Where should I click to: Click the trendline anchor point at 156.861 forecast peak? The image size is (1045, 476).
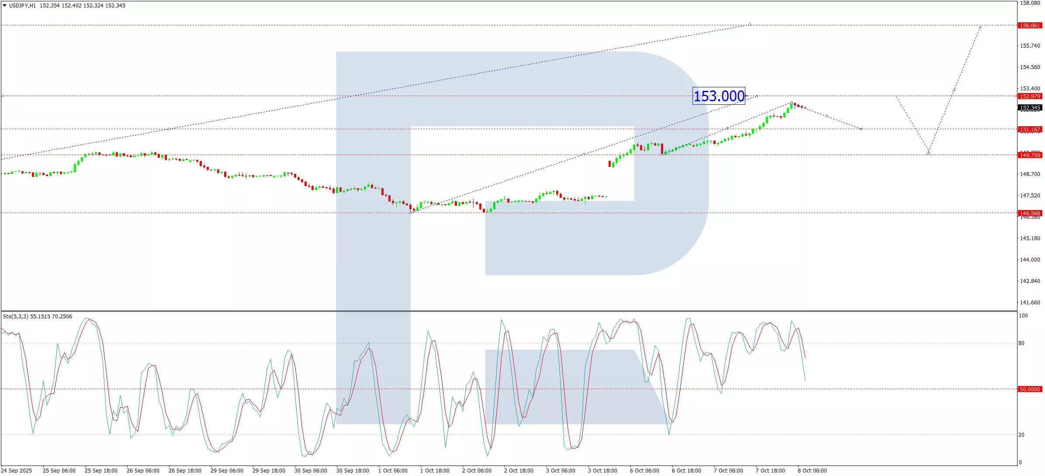980,27
